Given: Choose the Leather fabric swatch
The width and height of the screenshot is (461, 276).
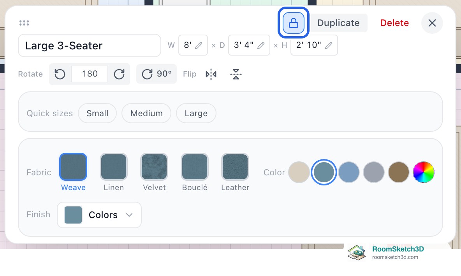Looking at the screenshot, I should [x=235, y=167].
